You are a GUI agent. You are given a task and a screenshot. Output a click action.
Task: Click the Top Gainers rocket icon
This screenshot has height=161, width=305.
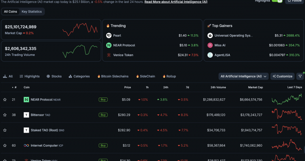(209, 26)
